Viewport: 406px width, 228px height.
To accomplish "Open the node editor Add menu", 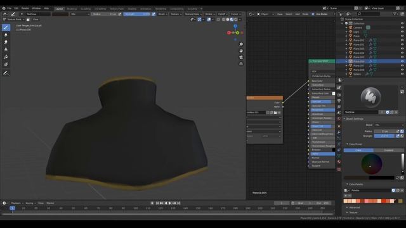I will click(298, 14).
